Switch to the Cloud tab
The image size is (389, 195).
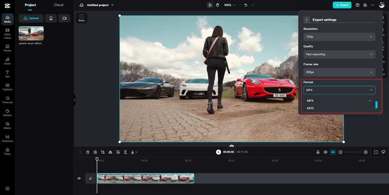click(59, 5)
